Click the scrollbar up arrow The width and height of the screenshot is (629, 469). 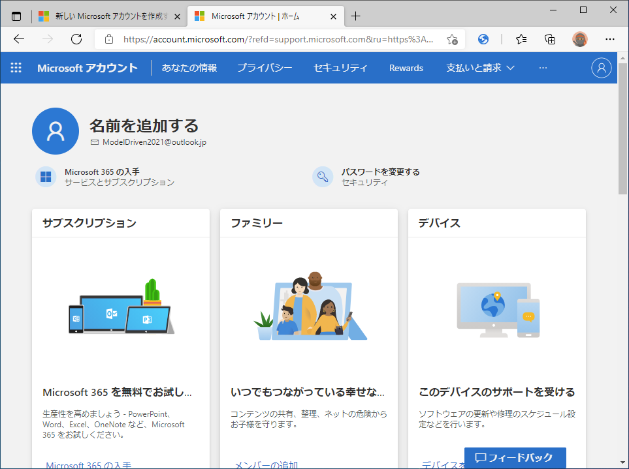tap(622, 57)
